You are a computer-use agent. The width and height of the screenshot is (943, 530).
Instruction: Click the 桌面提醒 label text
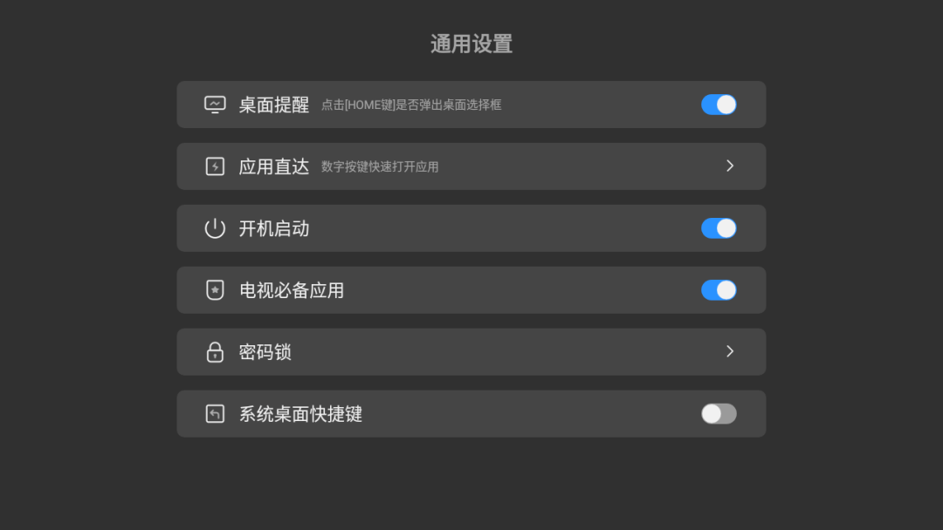click(x=273, y=105)
